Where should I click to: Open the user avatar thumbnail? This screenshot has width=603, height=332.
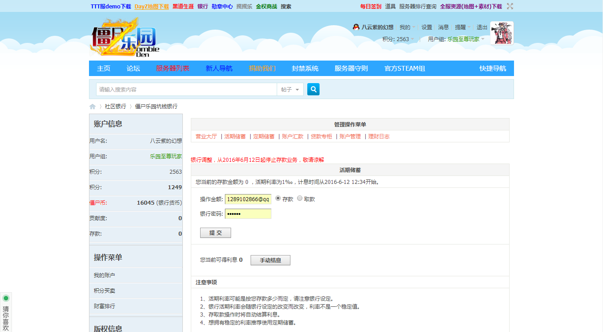point(502,33)
